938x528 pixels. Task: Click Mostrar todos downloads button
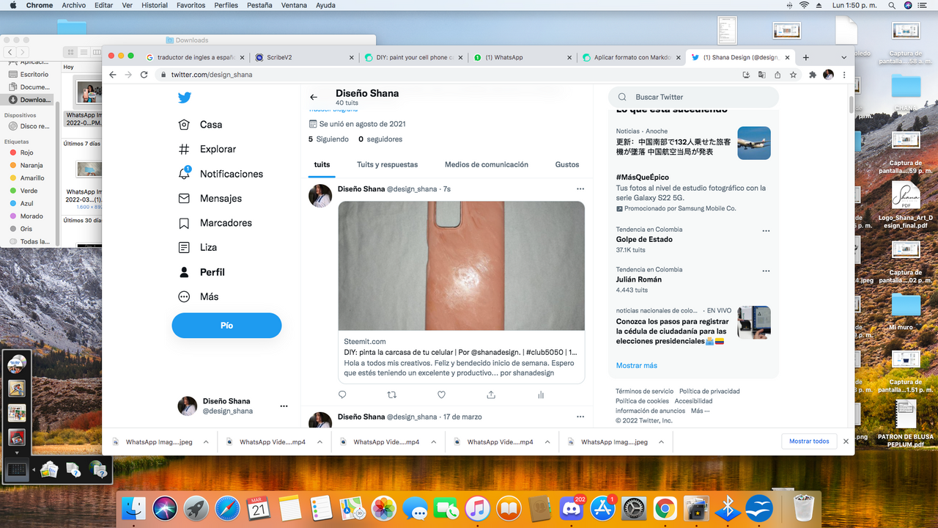[809, 441]
